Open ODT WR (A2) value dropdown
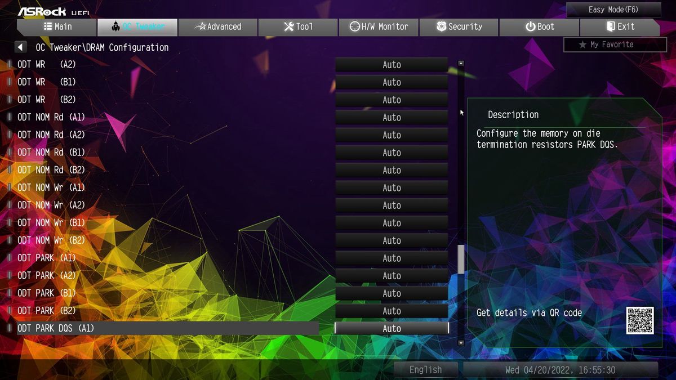676x380 pixels. 392,65
